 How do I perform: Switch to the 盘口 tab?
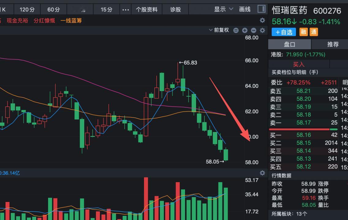tap(289, 44)
